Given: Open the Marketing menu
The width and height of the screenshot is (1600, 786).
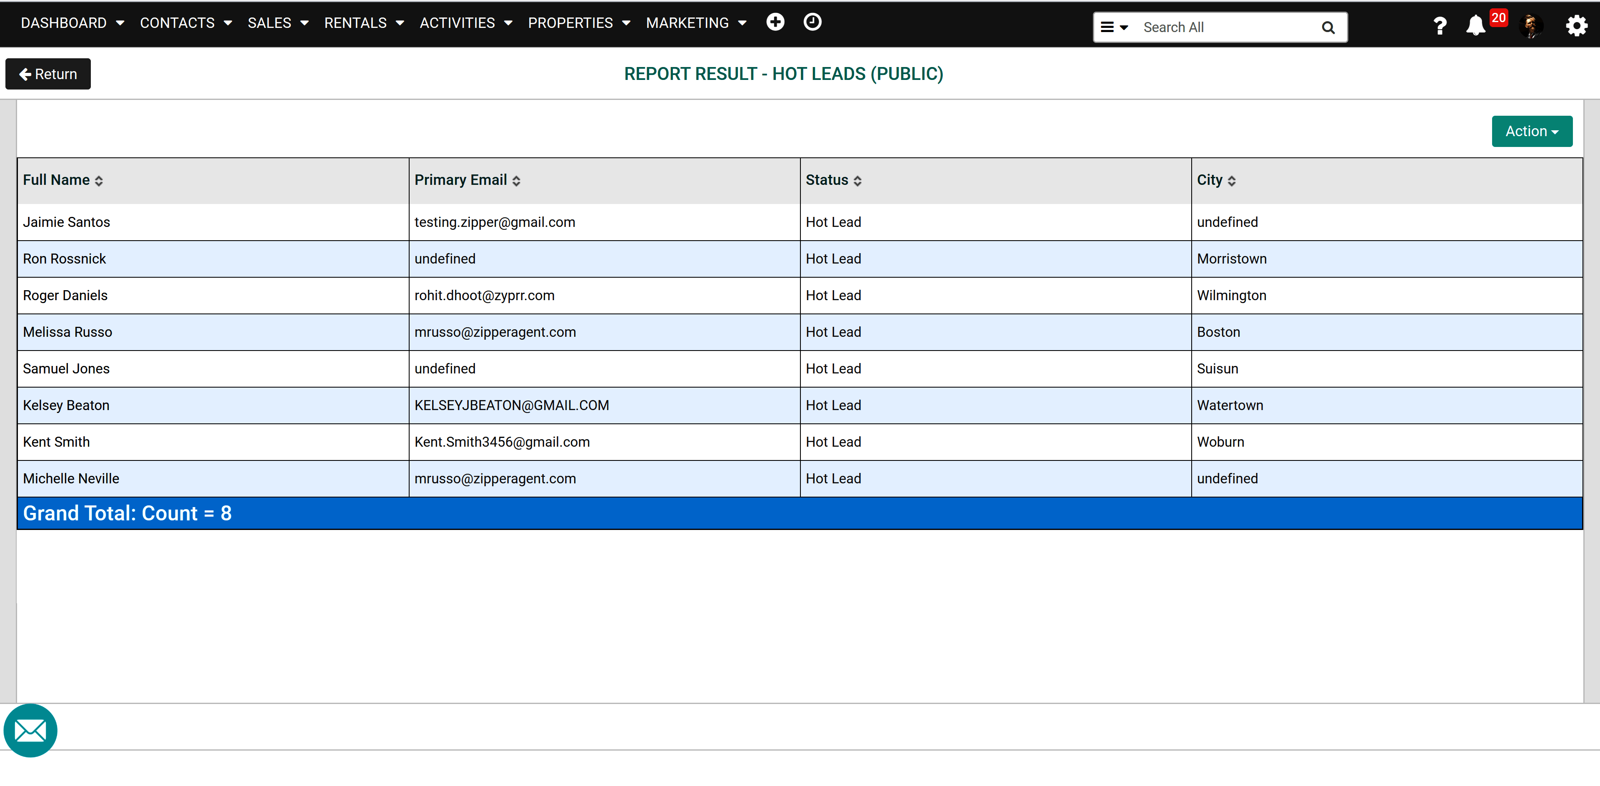Looking at the screenshot, I should click(x=695, y=23).
